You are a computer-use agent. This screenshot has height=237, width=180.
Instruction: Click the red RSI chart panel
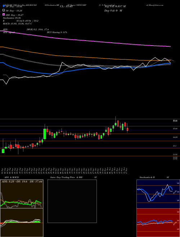(158, 223)
